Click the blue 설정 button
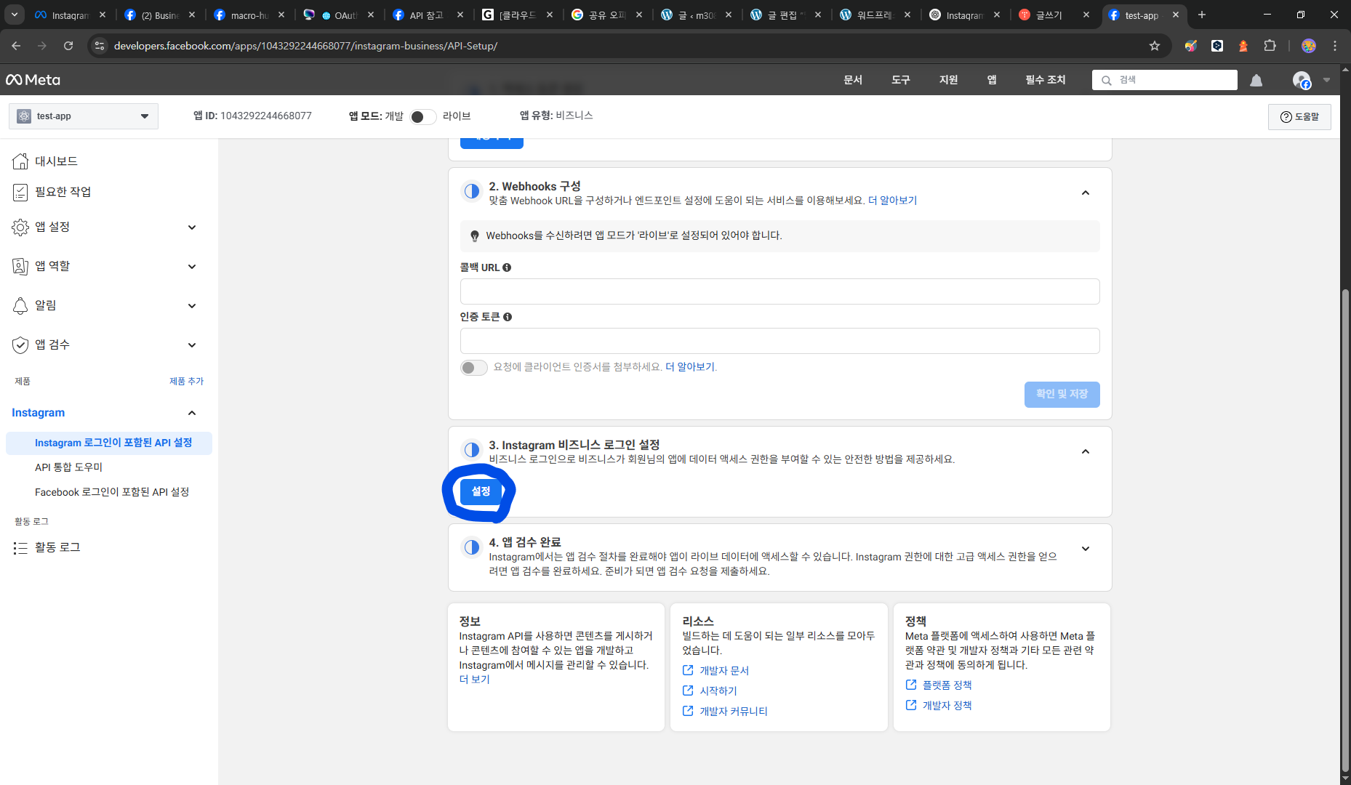Viewport: 1351px width, 785px height. pyautogui.click(x=481, y=492)
